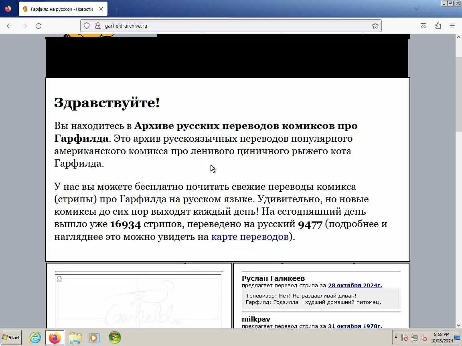The width and height of the screenshot is (462, 346).
Task: Open the 31 октября 1978г. strip link
Action: (x=355, y=326)
